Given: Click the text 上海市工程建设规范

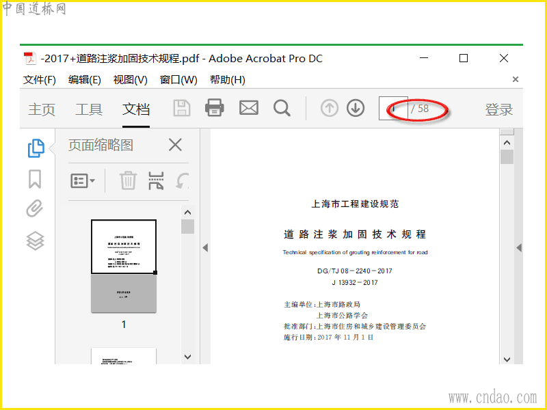Looking at the screenshot, I should 355,204.
